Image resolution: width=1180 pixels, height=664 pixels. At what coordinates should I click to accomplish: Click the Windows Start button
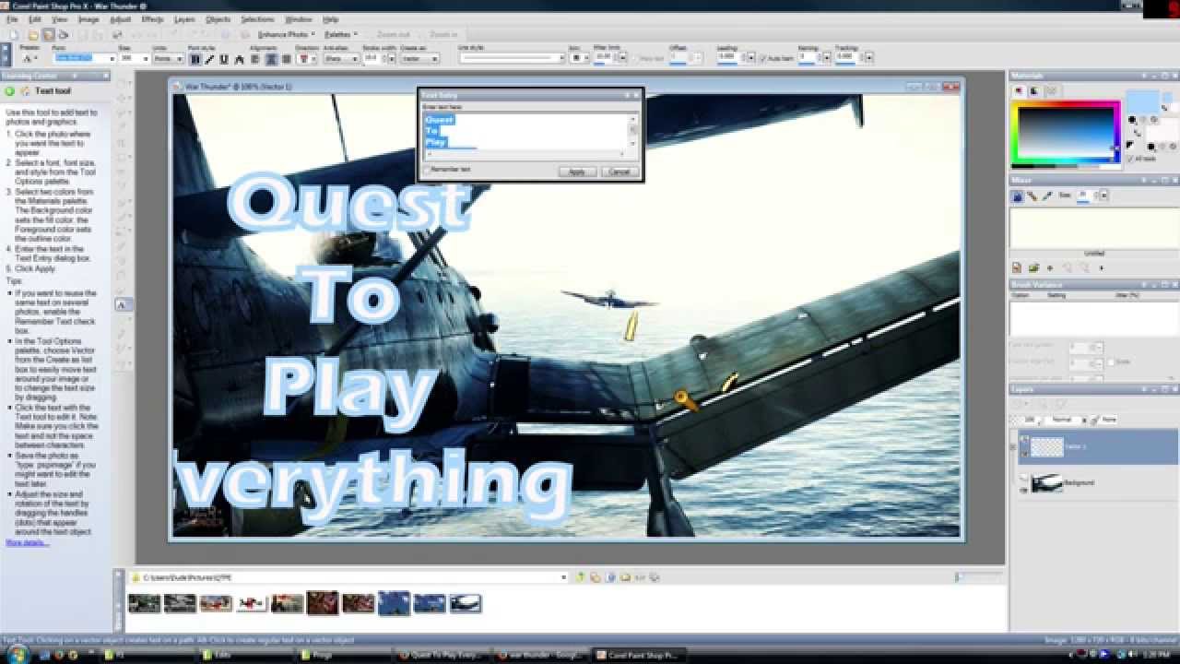point(18,655)
